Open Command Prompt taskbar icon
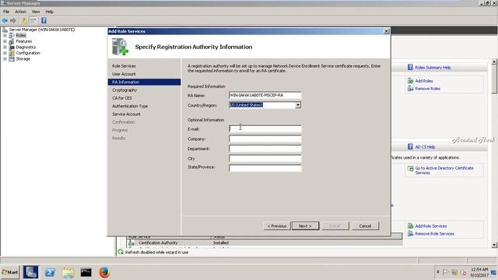Image resolution: width=498 pixels, height=280 pixels. click(x=86, y=272)
